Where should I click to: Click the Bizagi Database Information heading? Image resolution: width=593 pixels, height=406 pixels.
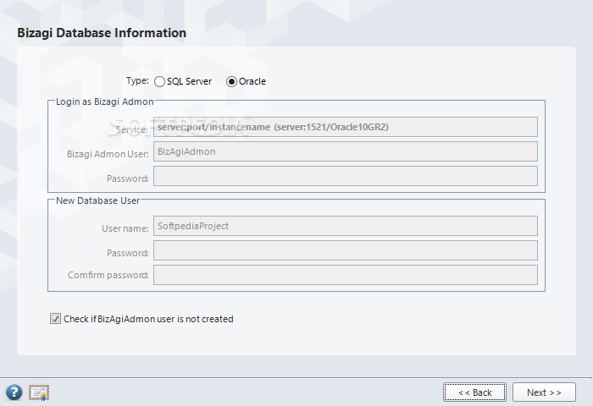click(x=102, y=33)
